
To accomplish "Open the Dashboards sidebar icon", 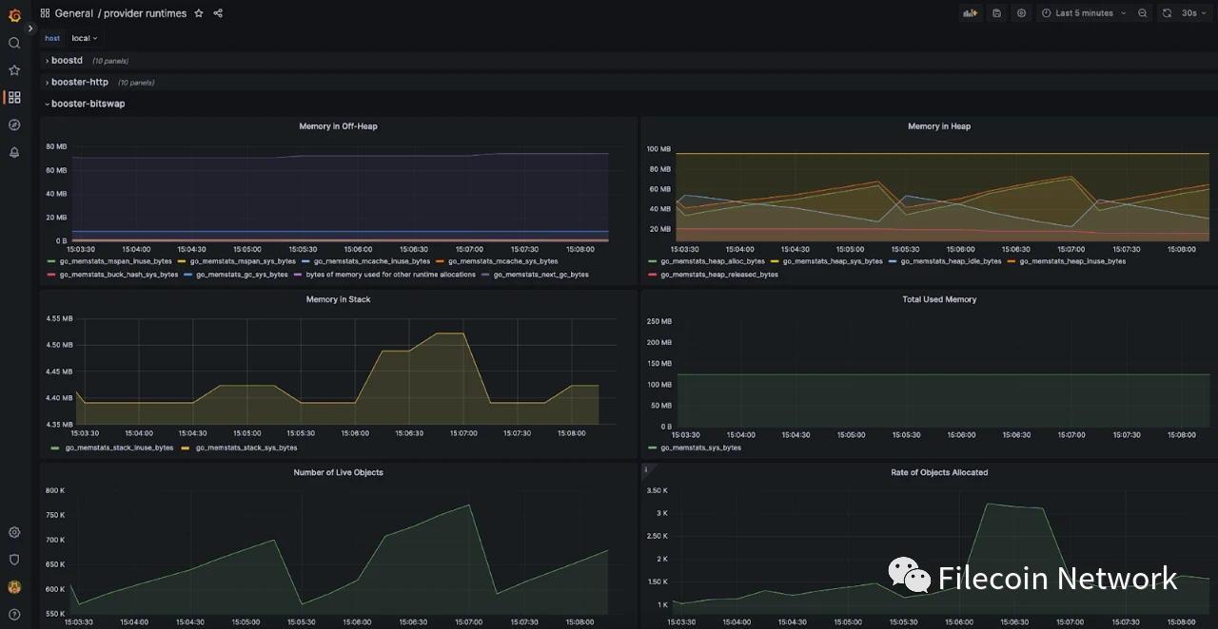I will coord(14,97).
